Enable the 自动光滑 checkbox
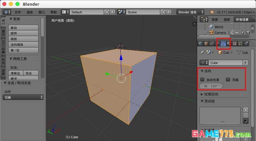 point(202,79)
